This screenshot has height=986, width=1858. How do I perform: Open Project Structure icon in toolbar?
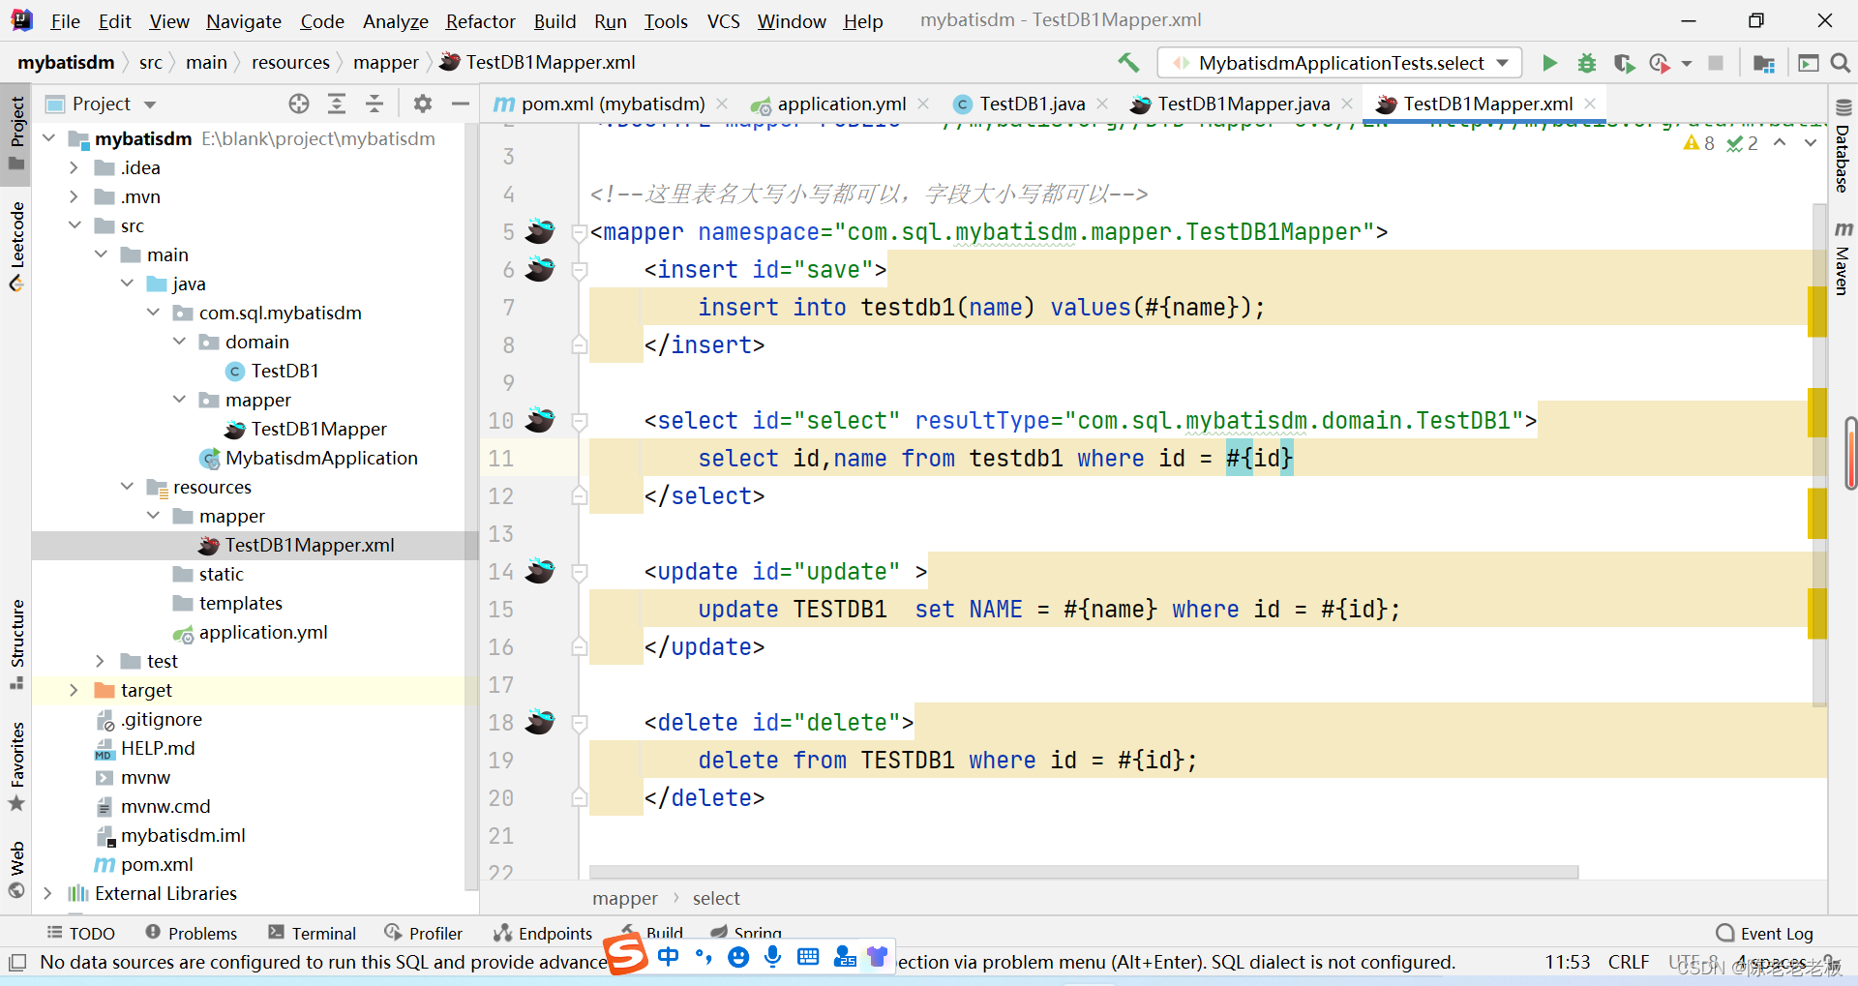point(1764,63)
